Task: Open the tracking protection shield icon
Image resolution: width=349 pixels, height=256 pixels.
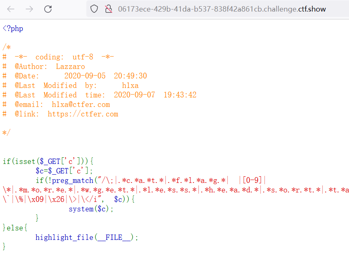Action: [94, 9]
